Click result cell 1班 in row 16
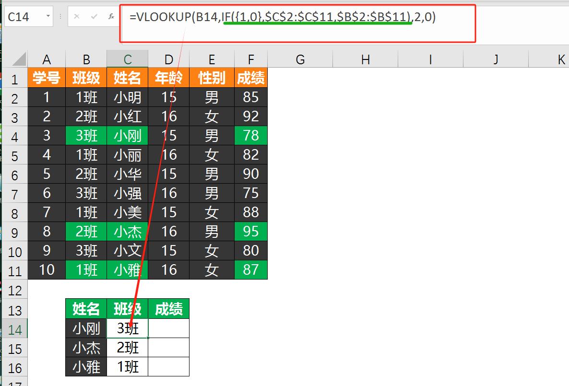This screenshot has width=569, height=386. click(x=127, y=367)
